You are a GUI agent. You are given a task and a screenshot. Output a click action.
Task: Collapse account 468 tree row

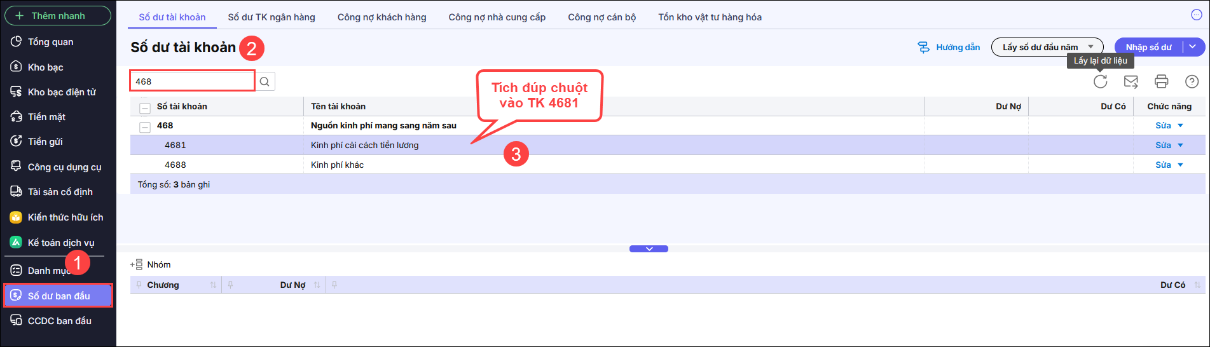pos(145,126)
